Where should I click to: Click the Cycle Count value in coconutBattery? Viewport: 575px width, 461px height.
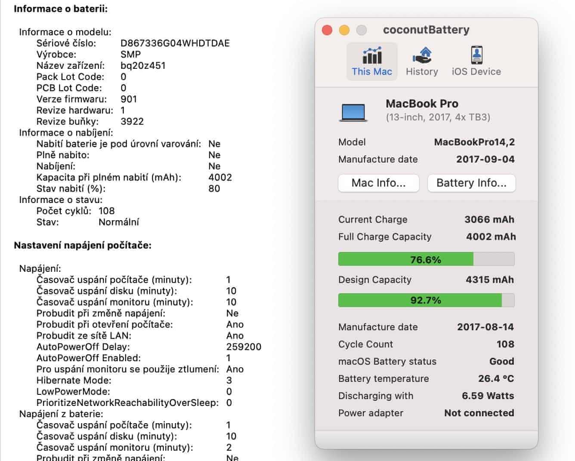[505, 344]
